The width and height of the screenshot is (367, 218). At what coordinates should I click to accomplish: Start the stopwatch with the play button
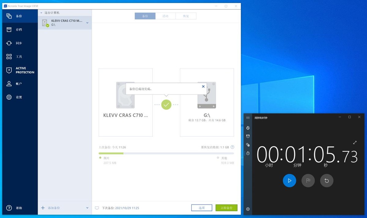tap(289, 181)
